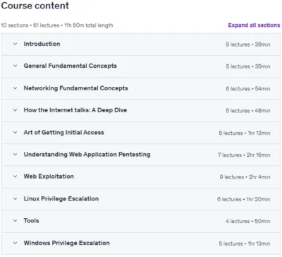
Task: Expand the Introduction section chevron
Action: pos(15,44)
